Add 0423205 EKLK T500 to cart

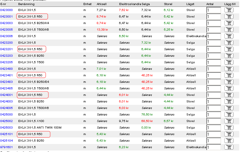[x=229, y=62]
